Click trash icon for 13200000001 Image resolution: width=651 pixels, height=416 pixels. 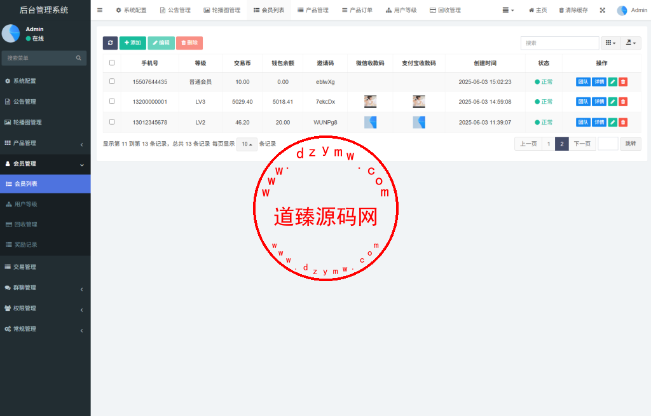pos(623,101)
